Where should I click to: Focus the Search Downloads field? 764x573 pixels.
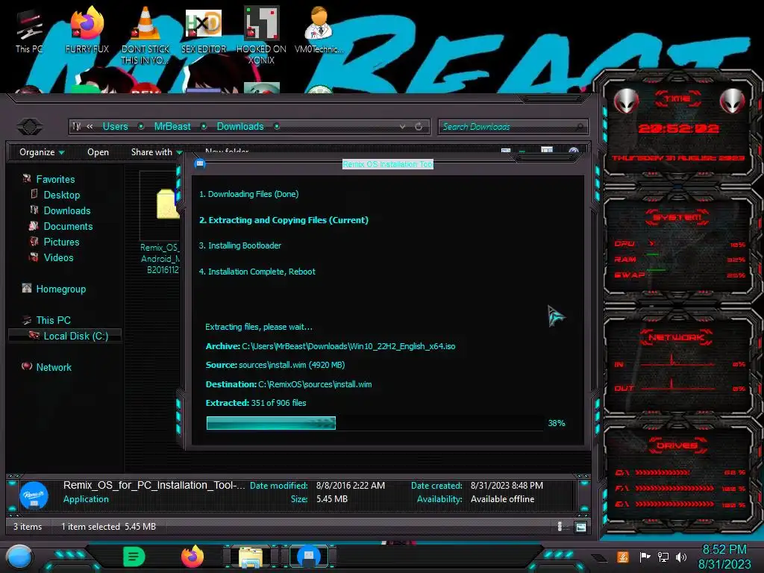(x=513, y=127)
